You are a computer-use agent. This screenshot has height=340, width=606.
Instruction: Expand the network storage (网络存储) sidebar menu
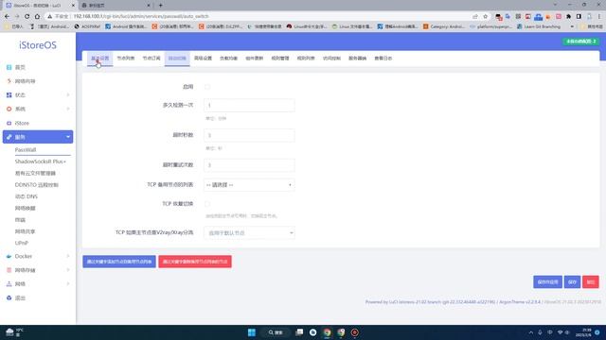tap(68, 270)
